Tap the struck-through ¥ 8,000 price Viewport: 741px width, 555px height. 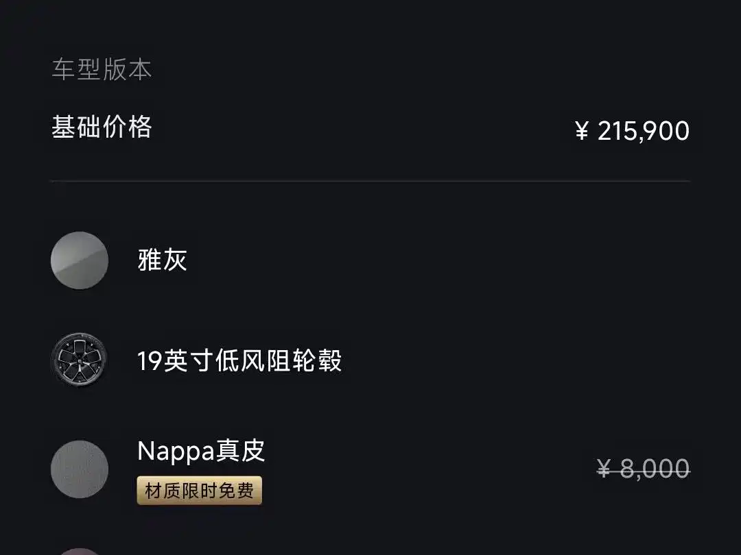(x=644, y=469)
